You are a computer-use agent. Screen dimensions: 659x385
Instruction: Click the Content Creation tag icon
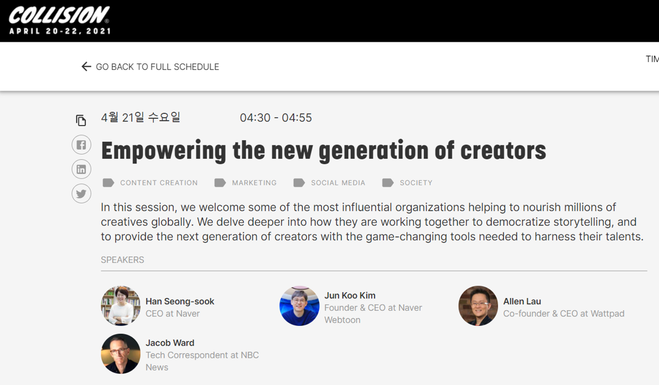coord(109,183)
